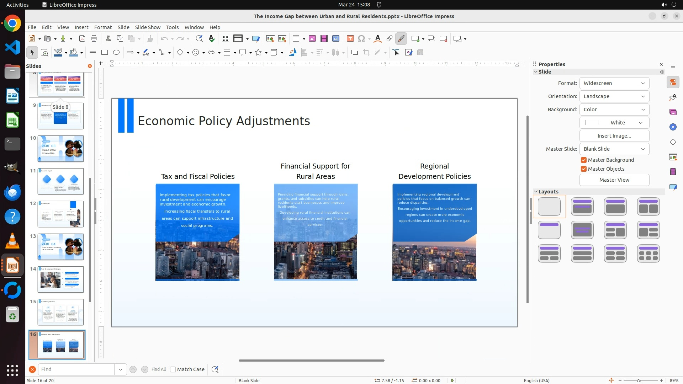
Task: Select the Rectangle drawing tool
Action: click(x=105, y=53)
